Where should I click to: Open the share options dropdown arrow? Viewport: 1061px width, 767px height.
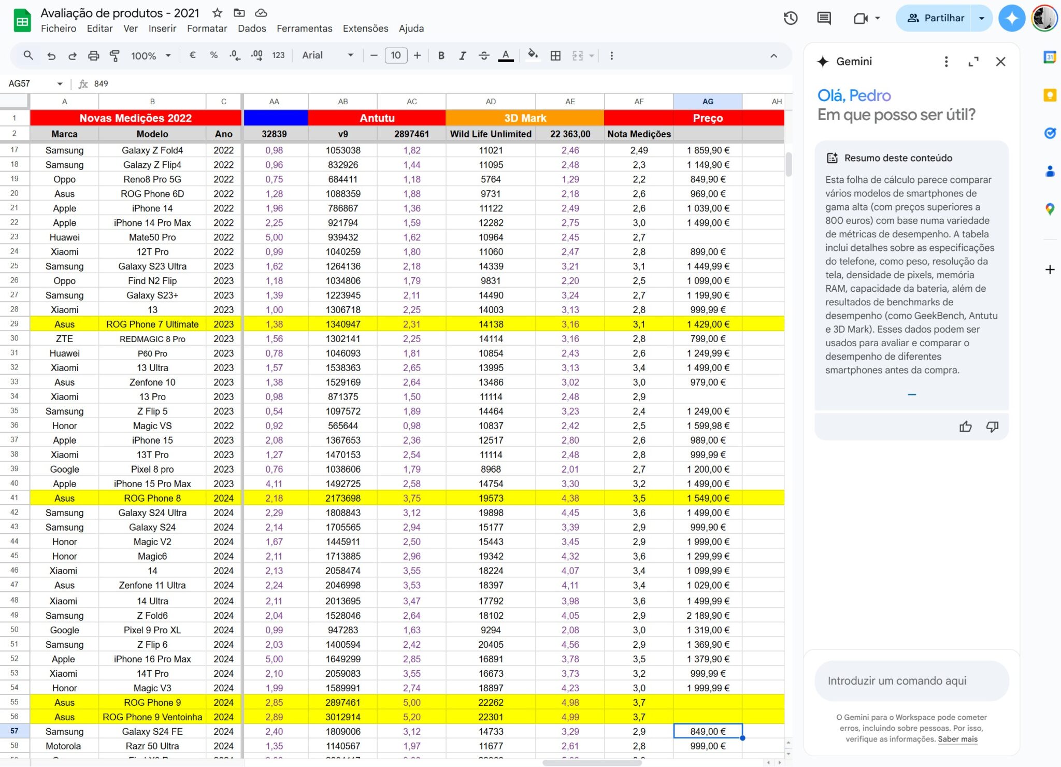(x=981, y=18)
